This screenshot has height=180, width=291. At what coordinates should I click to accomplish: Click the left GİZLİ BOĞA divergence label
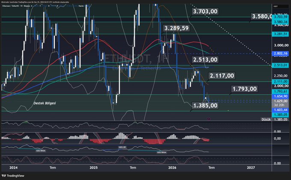(41, 150)
